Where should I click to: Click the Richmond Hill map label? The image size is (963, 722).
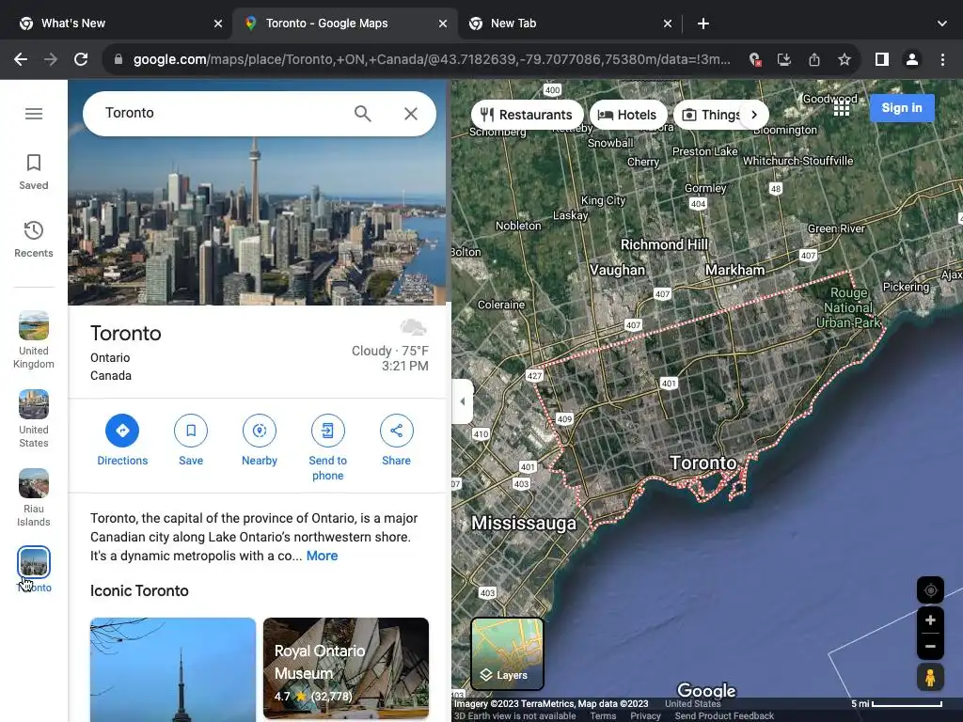click(x=664, y=244)
